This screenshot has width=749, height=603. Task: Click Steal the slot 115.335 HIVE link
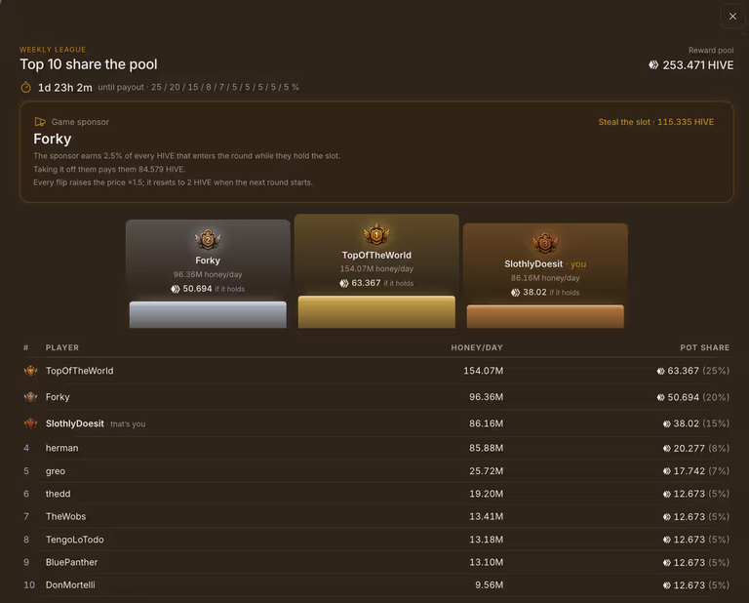pyautogui.click(x=655, y=122)
